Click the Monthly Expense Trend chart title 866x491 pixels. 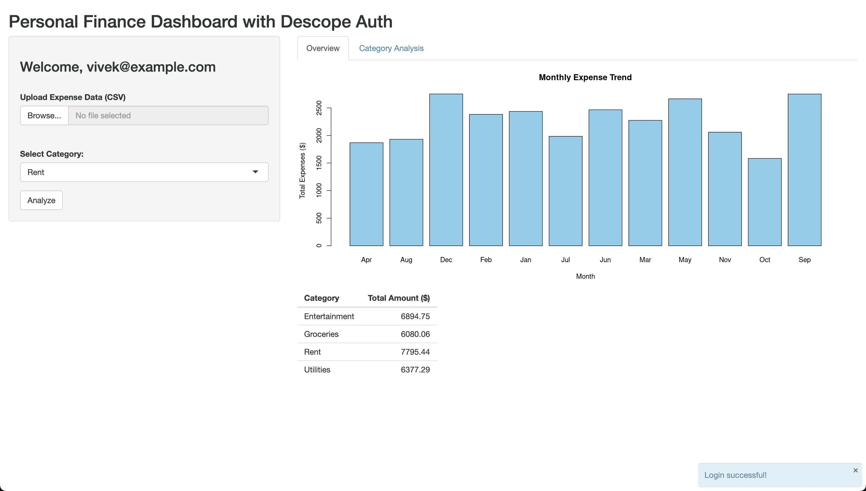(585, 77)
